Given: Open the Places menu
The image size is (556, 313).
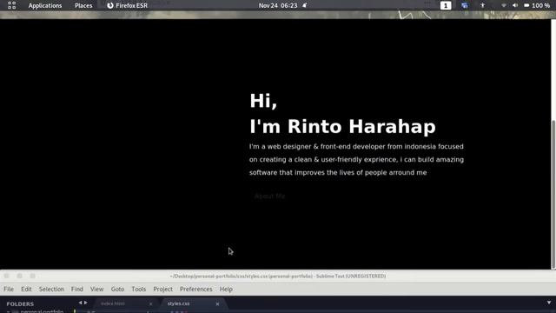Looking at the screenshot, I should (83, 6).
